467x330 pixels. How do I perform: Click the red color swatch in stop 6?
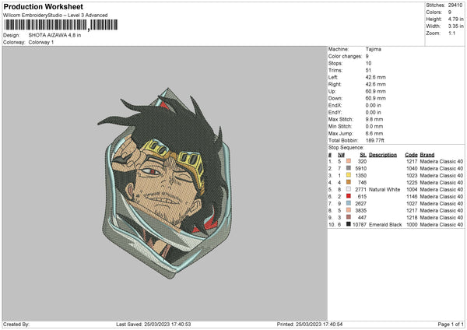click(x=349, y=196)
